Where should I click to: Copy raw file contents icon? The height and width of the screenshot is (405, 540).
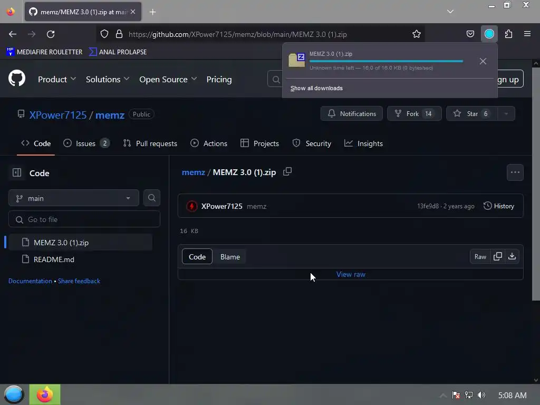[x=498, y=257]
